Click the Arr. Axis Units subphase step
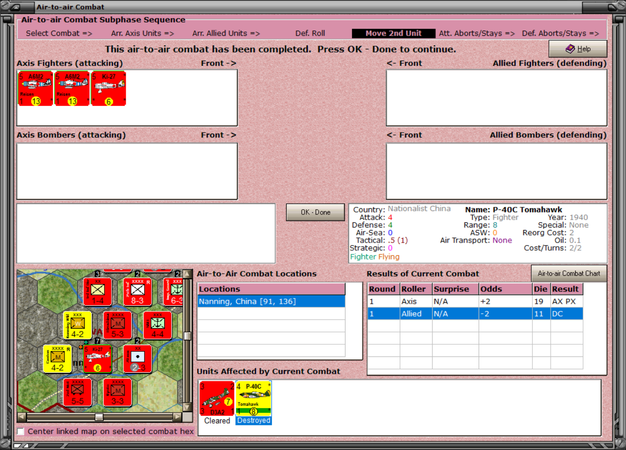The width and height of the screenshot is (626, 450). click(x=143, y=33)
